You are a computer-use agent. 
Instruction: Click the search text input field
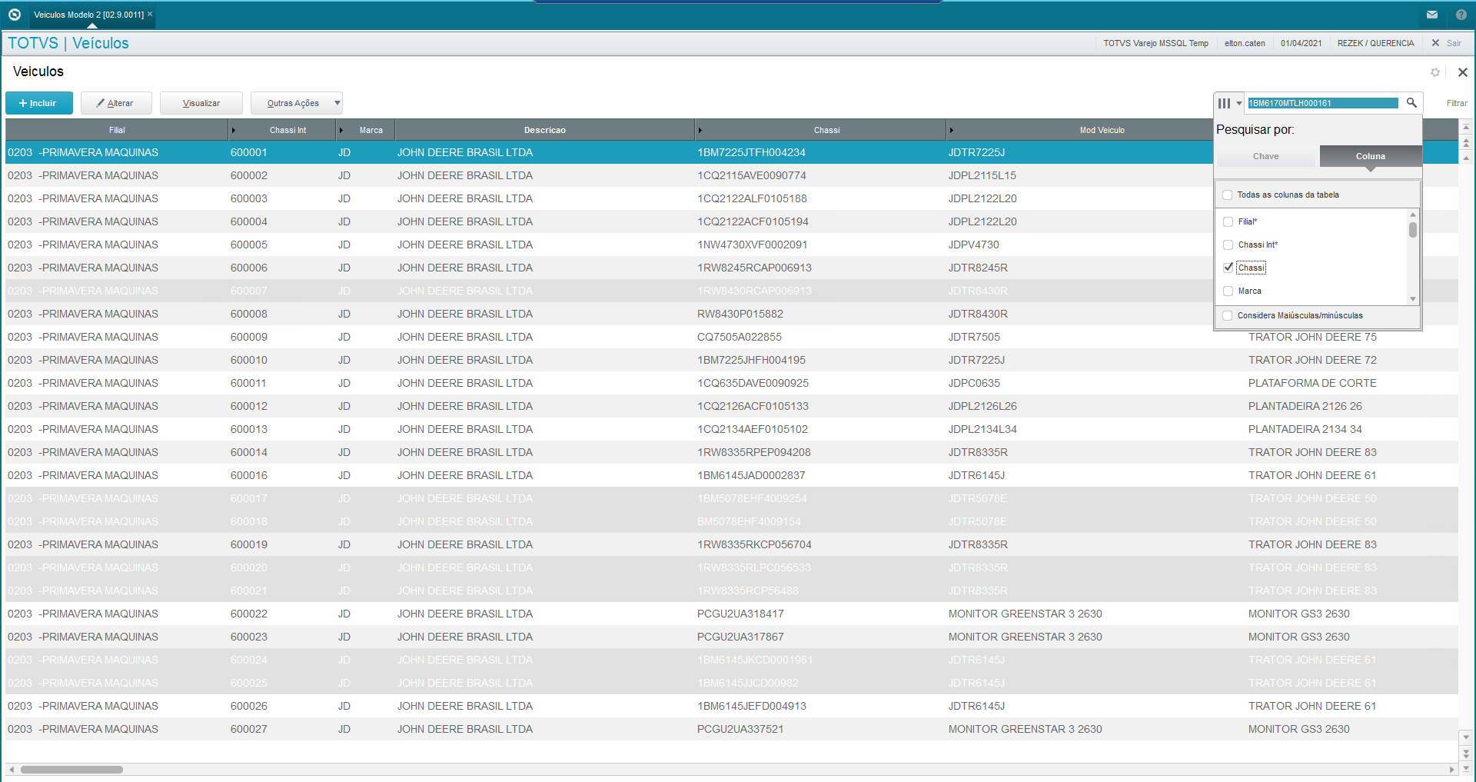pyautogui.click(x=1323, y=103)
